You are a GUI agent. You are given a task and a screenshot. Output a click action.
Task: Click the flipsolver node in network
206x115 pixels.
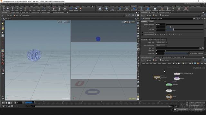[x=169, y=85]
